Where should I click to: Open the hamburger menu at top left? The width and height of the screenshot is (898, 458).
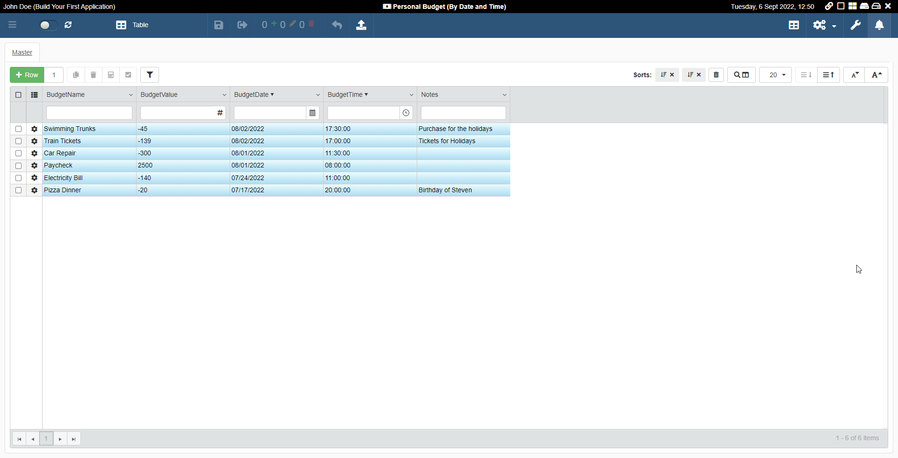pos(13,25)
